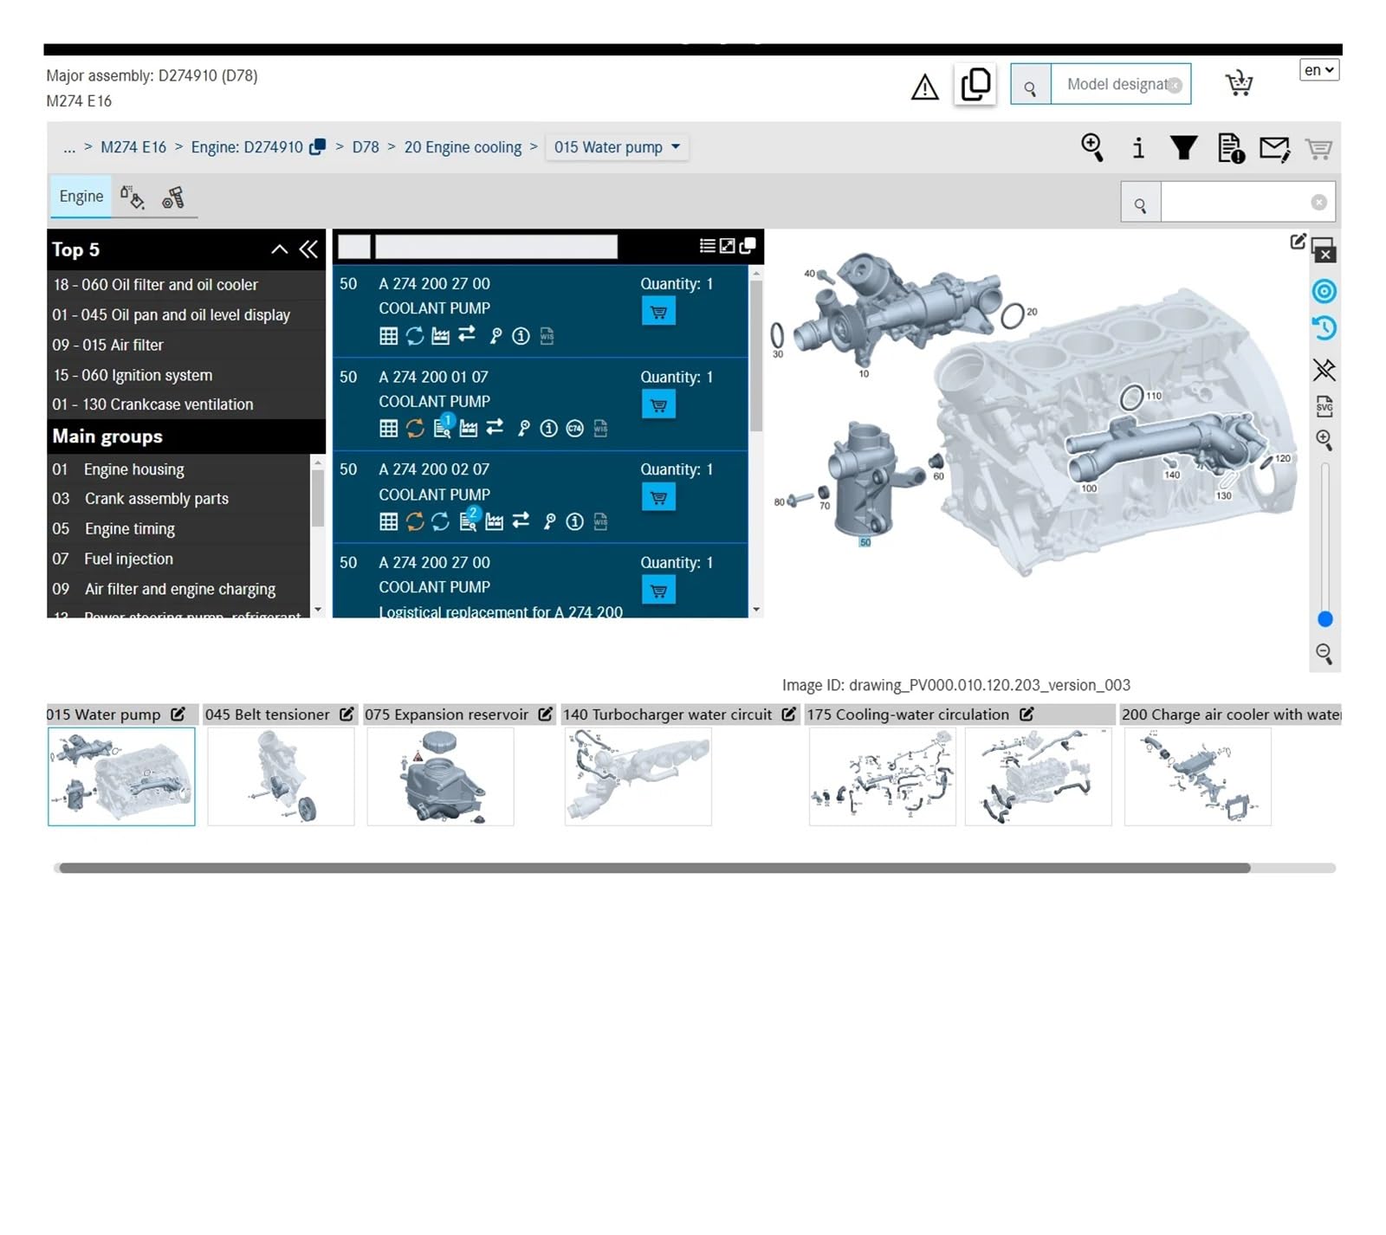Open the information 'i' icon
The width and height of the screenshot is (1386, 1235).
1138,148
